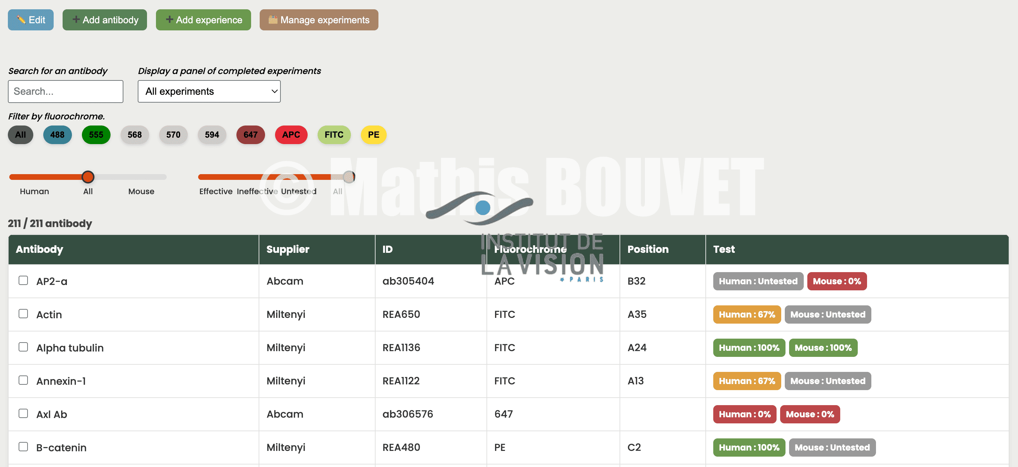Open the All experiments dropdown
The width and height of the screenshot is (1018, 467).
pos(209,91)
